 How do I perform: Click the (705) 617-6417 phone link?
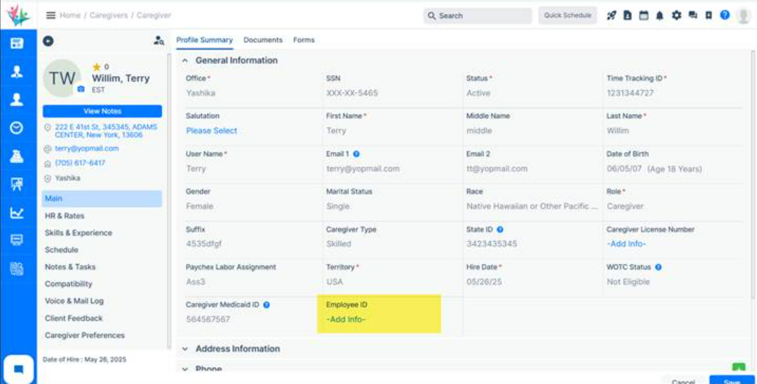(79, 163)
